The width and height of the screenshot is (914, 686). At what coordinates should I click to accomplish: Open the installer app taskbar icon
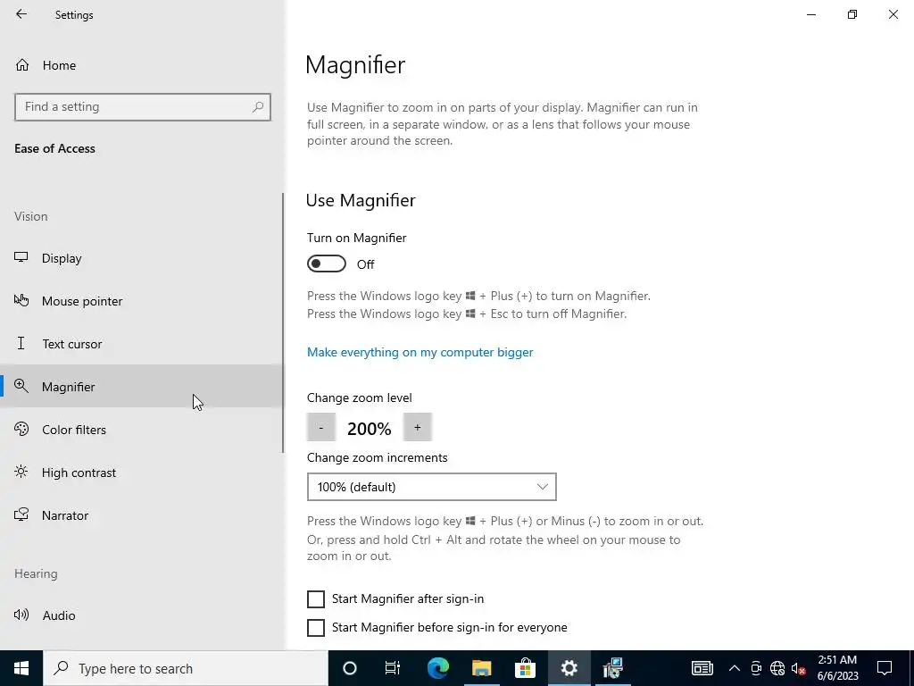click(x=613, y=668)
